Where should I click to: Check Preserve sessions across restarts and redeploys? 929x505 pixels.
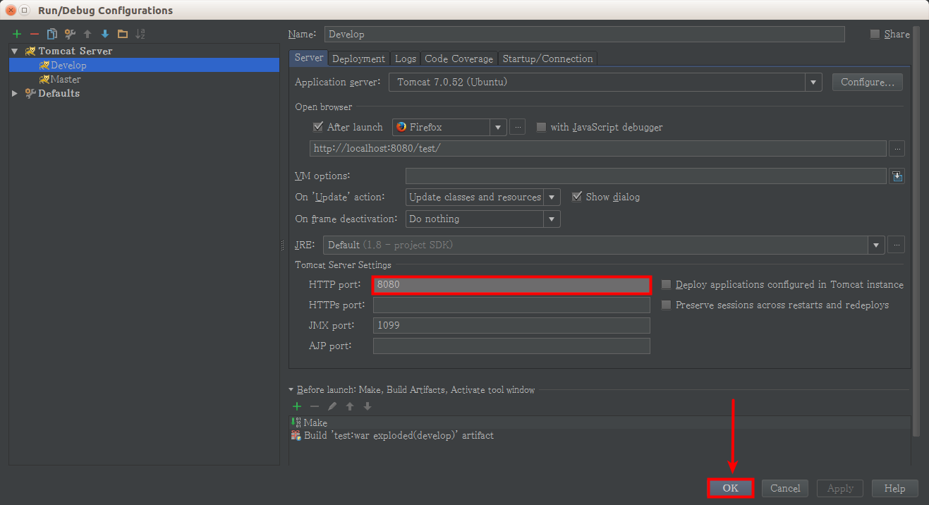[x=666, y=305]
